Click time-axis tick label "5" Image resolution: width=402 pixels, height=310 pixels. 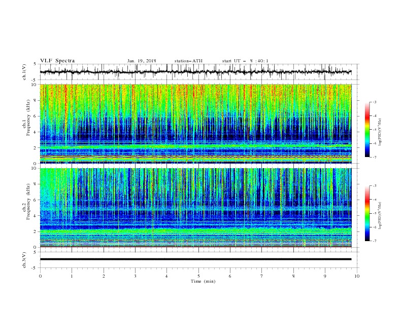[198, 276]
